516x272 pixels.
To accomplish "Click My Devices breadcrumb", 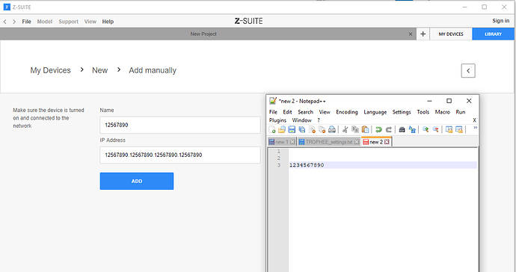I will pos(50,70).
